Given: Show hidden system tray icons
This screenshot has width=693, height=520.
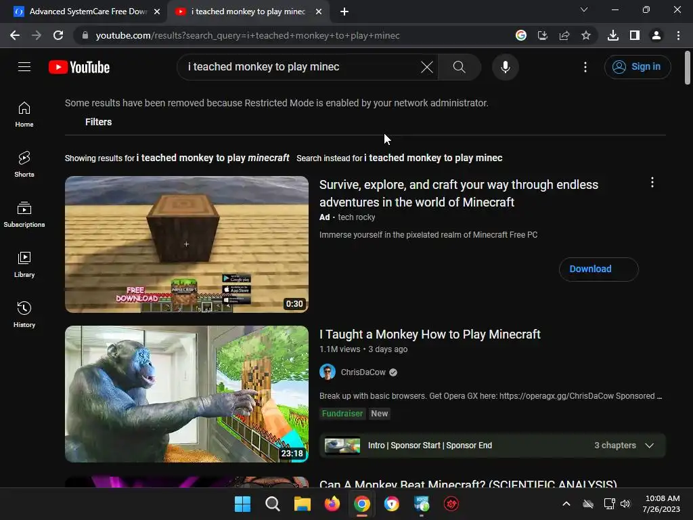Looking at the screenshot, I should pos(566,504).
